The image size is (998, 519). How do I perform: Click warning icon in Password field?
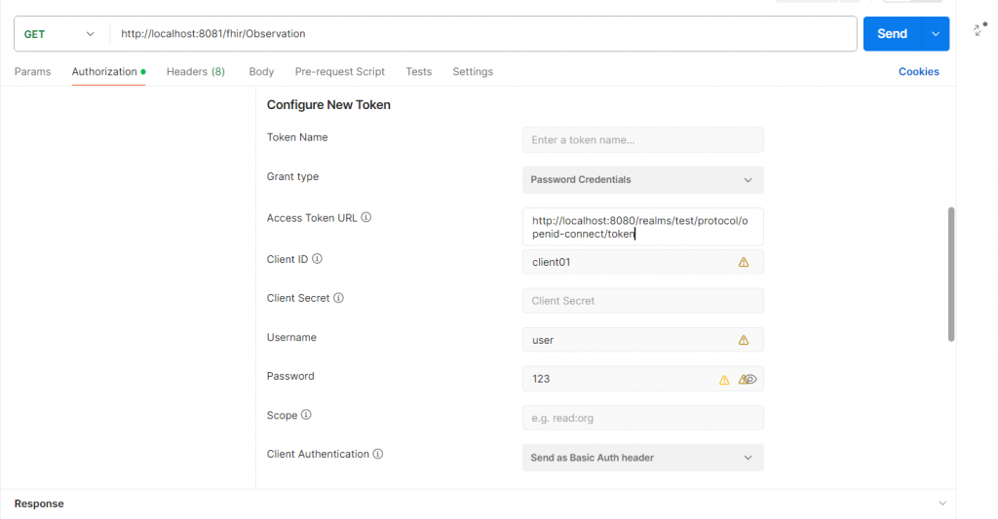[x=724, y=380]
